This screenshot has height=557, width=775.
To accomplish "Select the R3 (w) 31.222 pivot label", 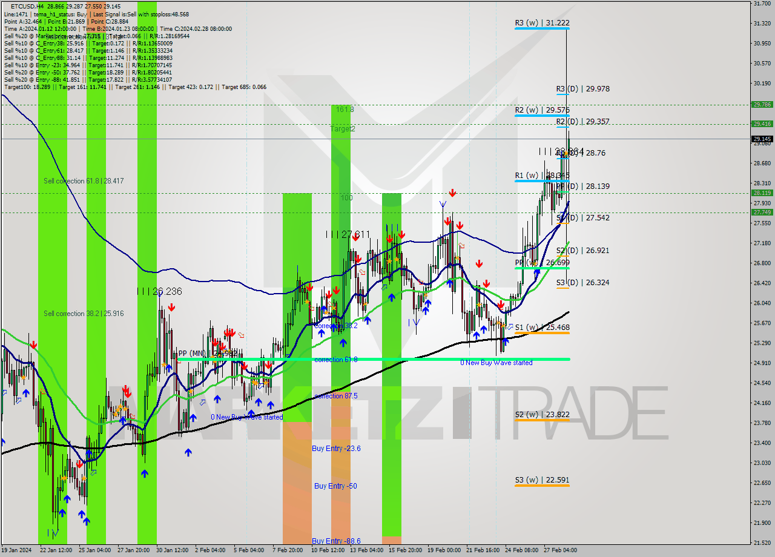I will tap(542, 23).
